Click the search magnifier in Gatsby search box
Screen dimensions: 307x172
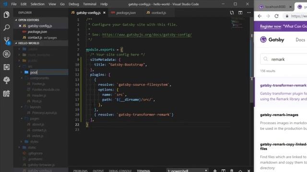(265, 59)
